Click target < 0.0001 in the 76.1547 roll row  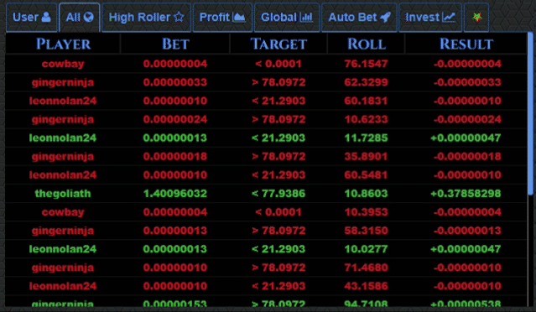278,64
